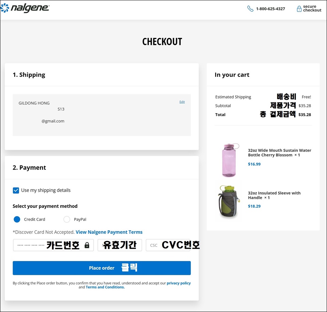Viewport: 327px width, 312px height.
Task: Click the Total amount $35.28
Action: tap(305, 115)
